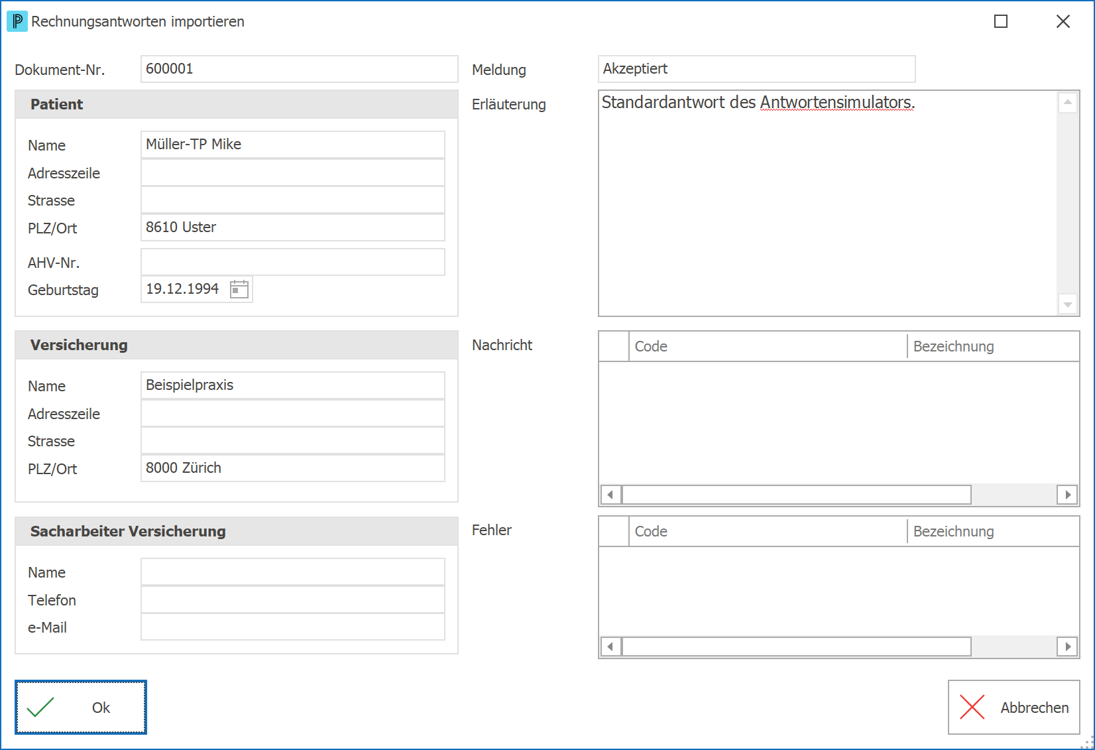Viewport: 1095px width, 750px height.
Task: Click Patient PLZ/Ort field with 8610 Uster
Action: [x=293, y=227]
